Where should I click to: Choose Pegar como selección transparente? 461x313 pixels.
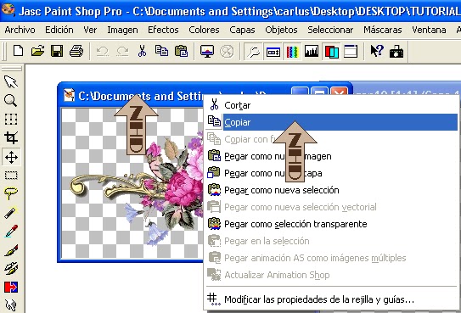[x=331, y=224]
